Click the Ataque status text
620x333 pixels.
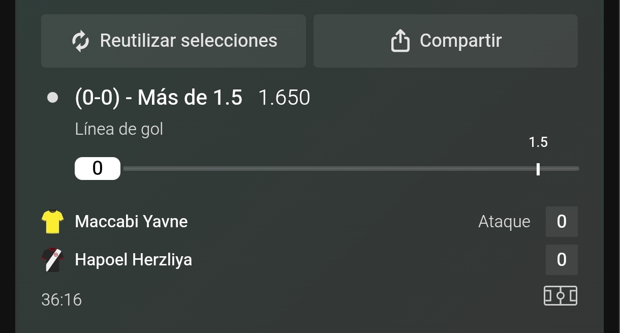pyautogui.click(x=504, y=222)
